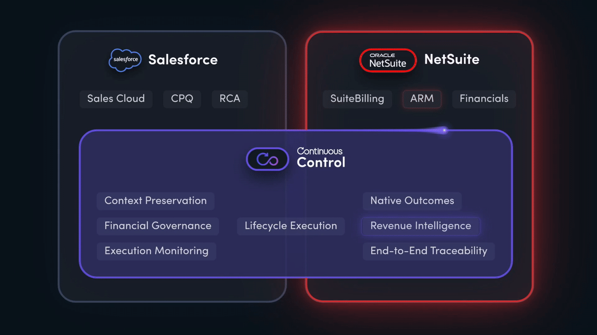This screenshot has height=335, width=597.
Task: Select the End-to-End Traceability chip
Action: click(x=429, y=251)
